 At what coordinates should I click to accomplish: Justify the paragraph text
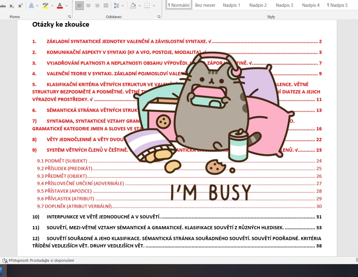(106, 5)
